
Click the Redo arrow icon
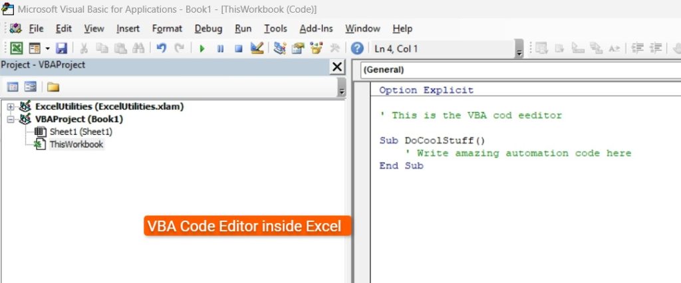coord(180,48)
